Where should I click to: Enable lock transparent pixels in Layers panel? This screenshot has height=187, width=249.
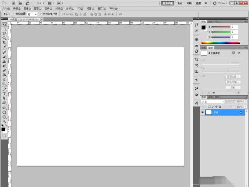(210, 107)
